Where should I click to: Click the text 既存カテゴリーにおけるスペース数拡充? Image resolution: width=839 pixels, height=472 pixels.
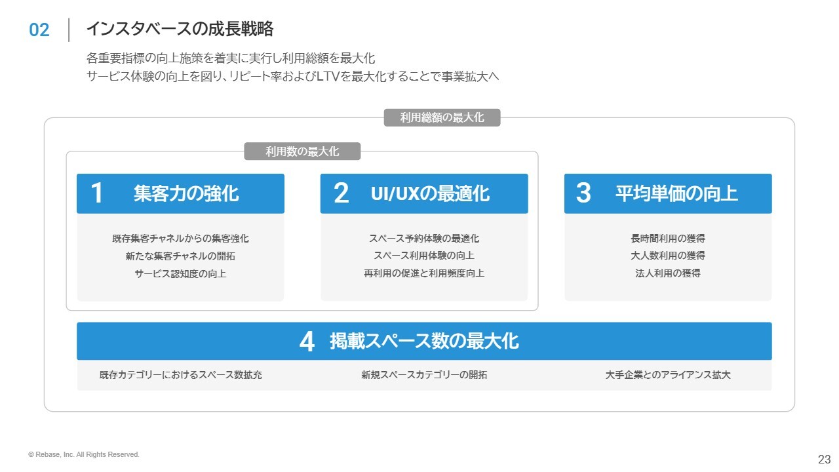pos(181,376)
